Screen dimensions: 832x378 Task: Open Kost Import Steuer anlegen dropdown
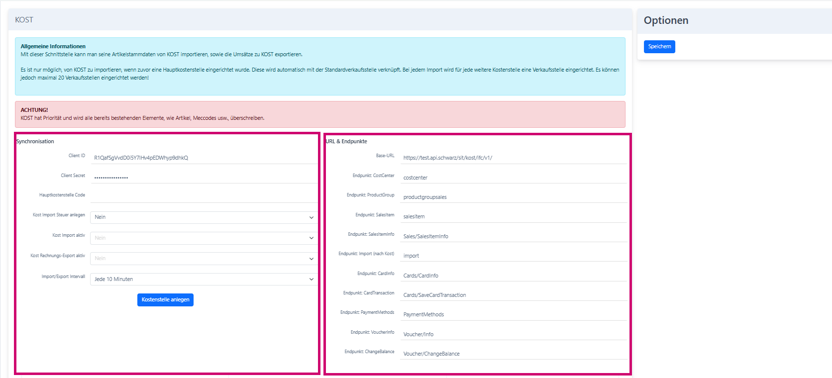(204, 217)
